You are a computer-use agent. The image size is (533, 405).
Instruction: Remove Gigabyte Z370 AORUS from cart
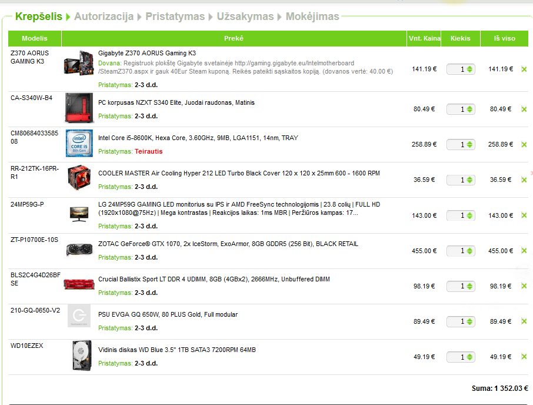coord(524,69)
